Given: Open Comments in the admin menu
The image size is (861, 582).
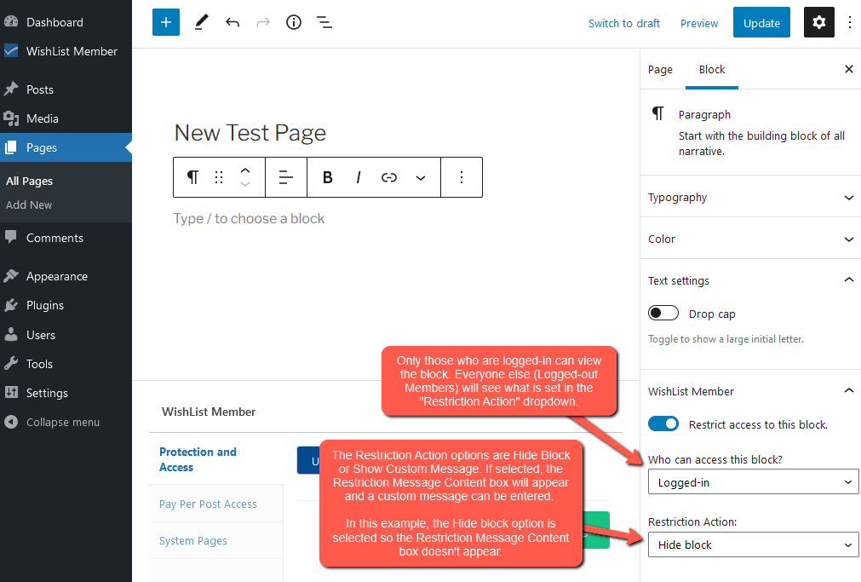Looking at the screenshot, I should coord(66,238).
